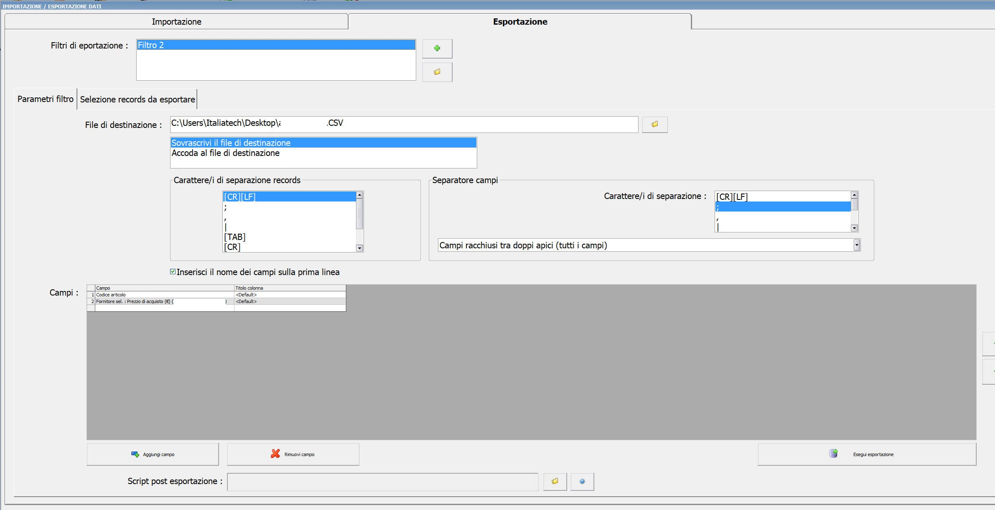Open Campi racchiusi tra doppi apici dropdown
Viewport: 995px width, 510px height.
856,245
